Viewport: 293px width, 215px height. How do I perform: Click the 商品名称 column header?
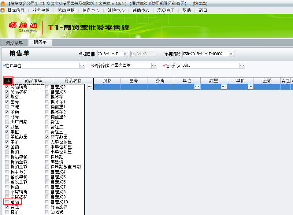tap(73, 81)
